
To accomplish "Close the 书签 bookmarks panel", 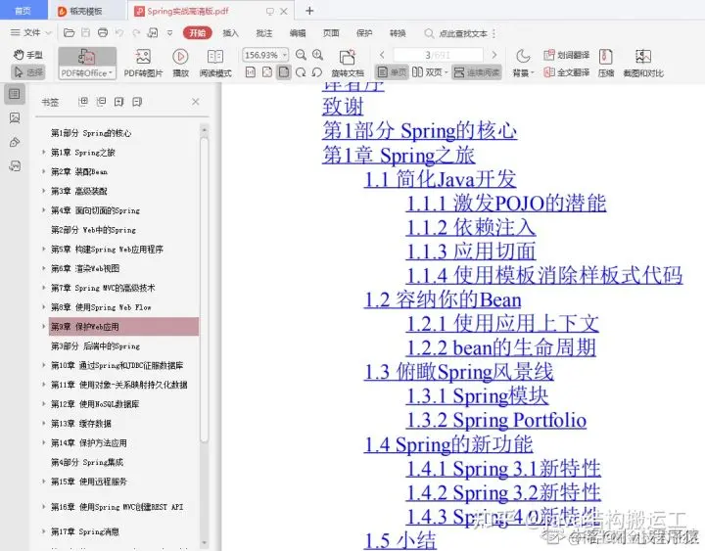I will click(196, 102).
